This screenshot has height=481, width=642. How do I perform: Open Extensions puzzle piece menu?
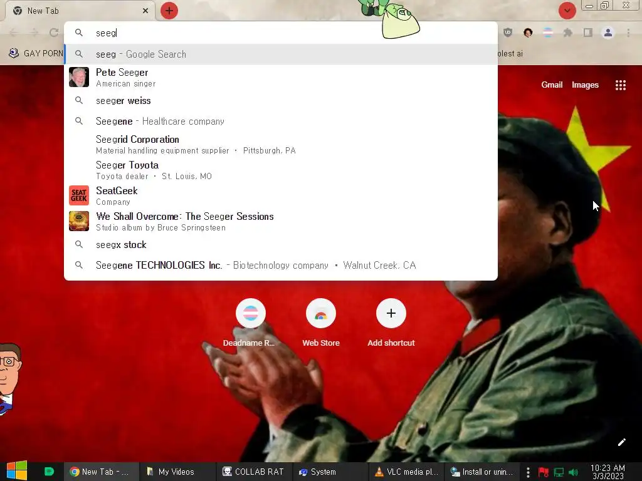click(568, 33)
